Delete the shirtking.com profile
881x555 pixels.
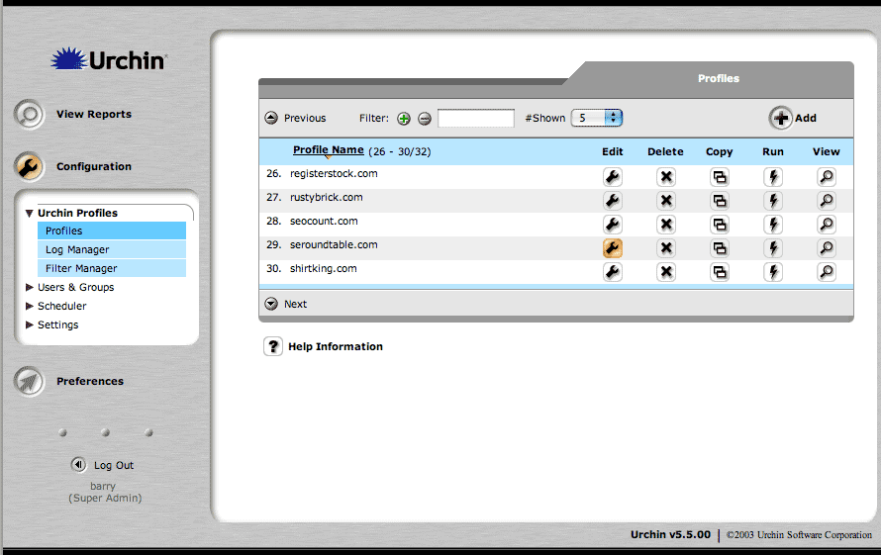point(666,272)
